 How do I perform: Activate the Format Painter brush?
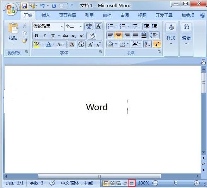click(x=25, y=41)
